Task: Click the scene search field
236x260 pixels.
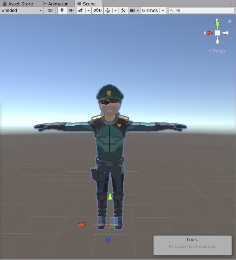Action: (x=202, y=11)
